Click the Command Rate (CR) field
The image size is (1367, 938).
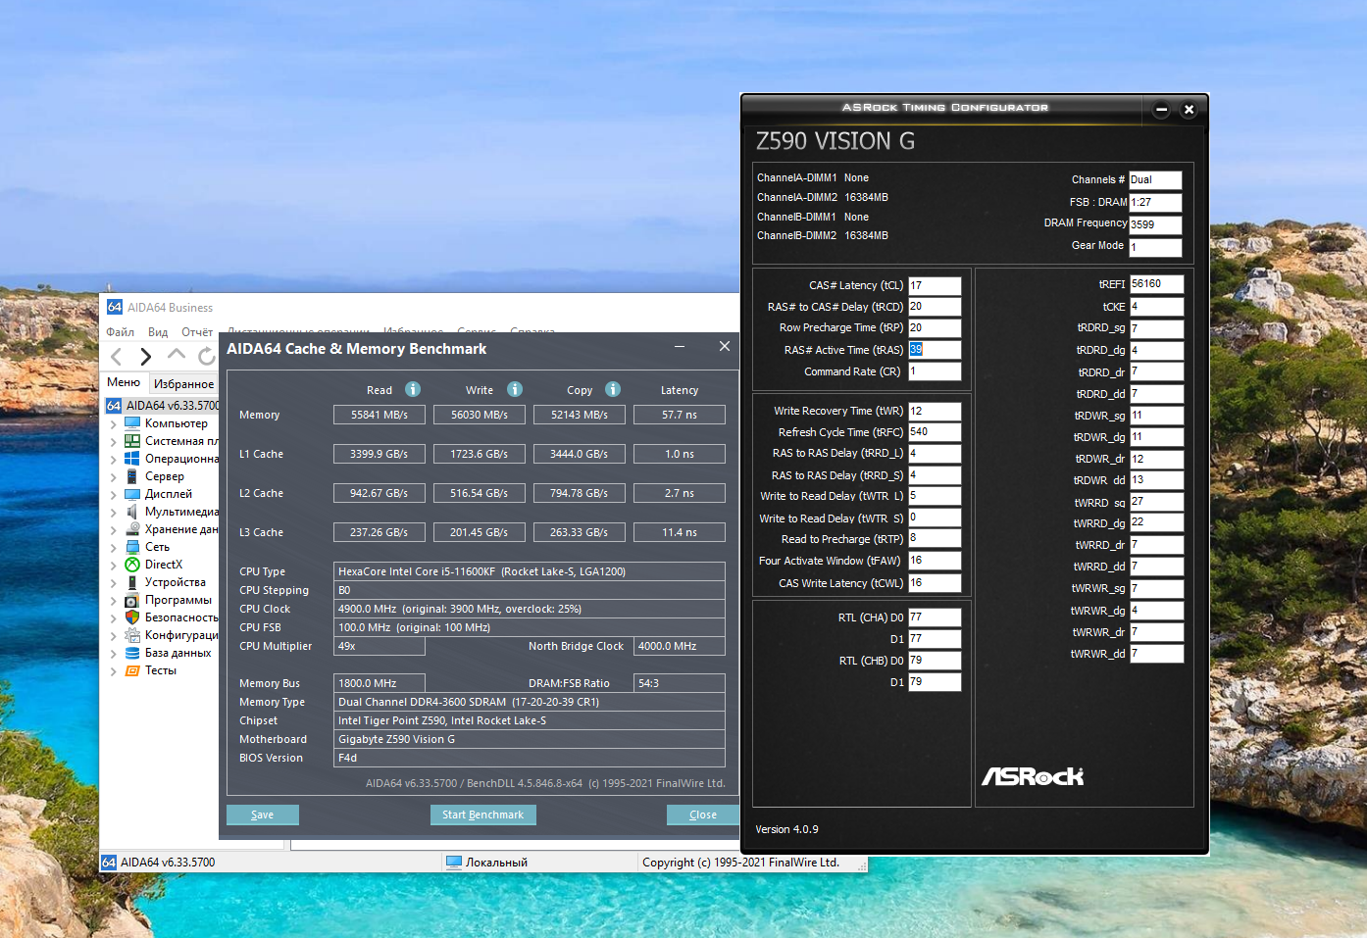click(935, 371)
